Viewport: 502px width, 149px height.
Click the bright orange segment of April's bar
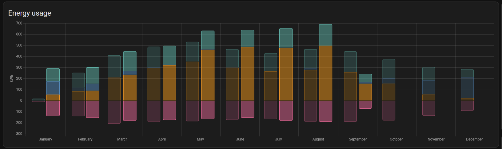point(169,83)
